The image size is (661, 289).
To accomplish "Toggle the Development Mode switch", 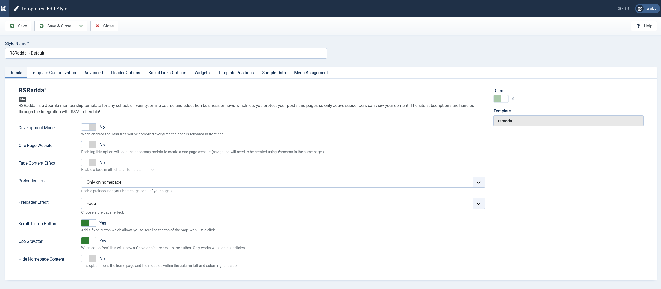I will [x=89, y=127].
